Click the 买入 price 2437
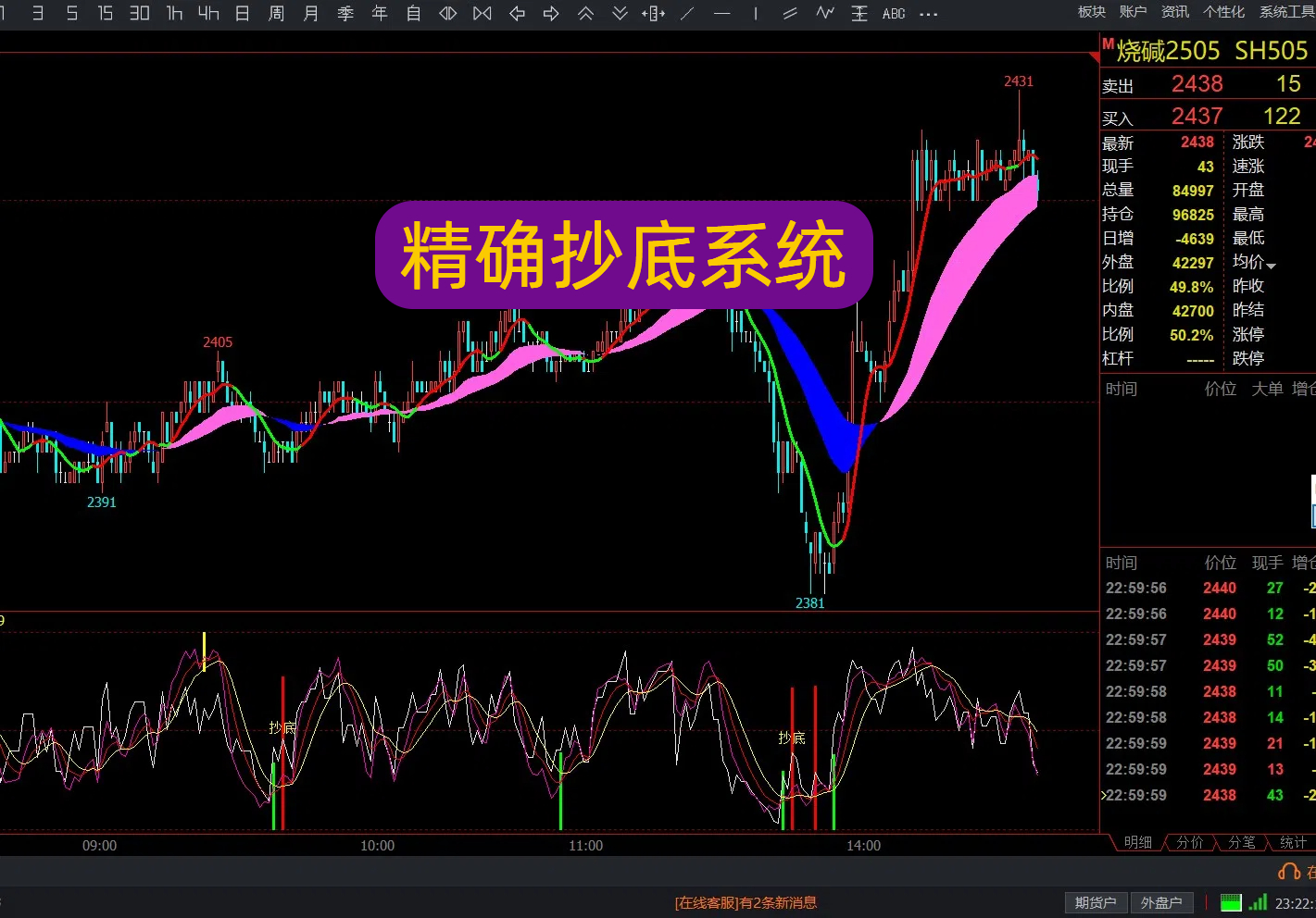 1197,117
